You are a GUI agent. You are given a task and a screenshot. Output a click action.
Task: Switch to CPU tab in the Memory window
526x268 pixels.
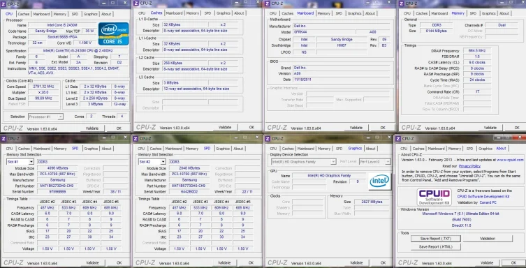tap(407, 13)
